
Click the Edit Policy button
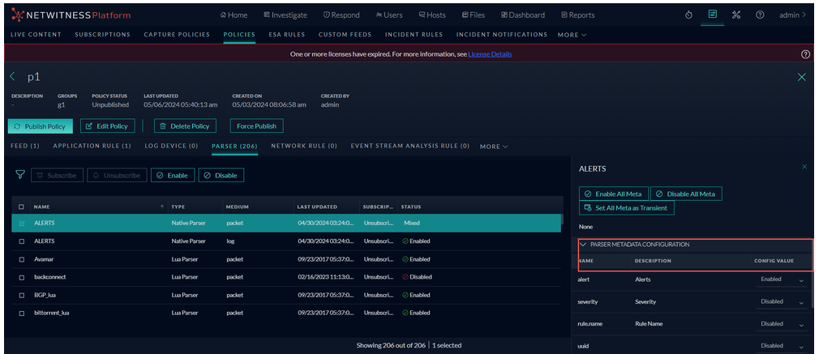point(108,126)
